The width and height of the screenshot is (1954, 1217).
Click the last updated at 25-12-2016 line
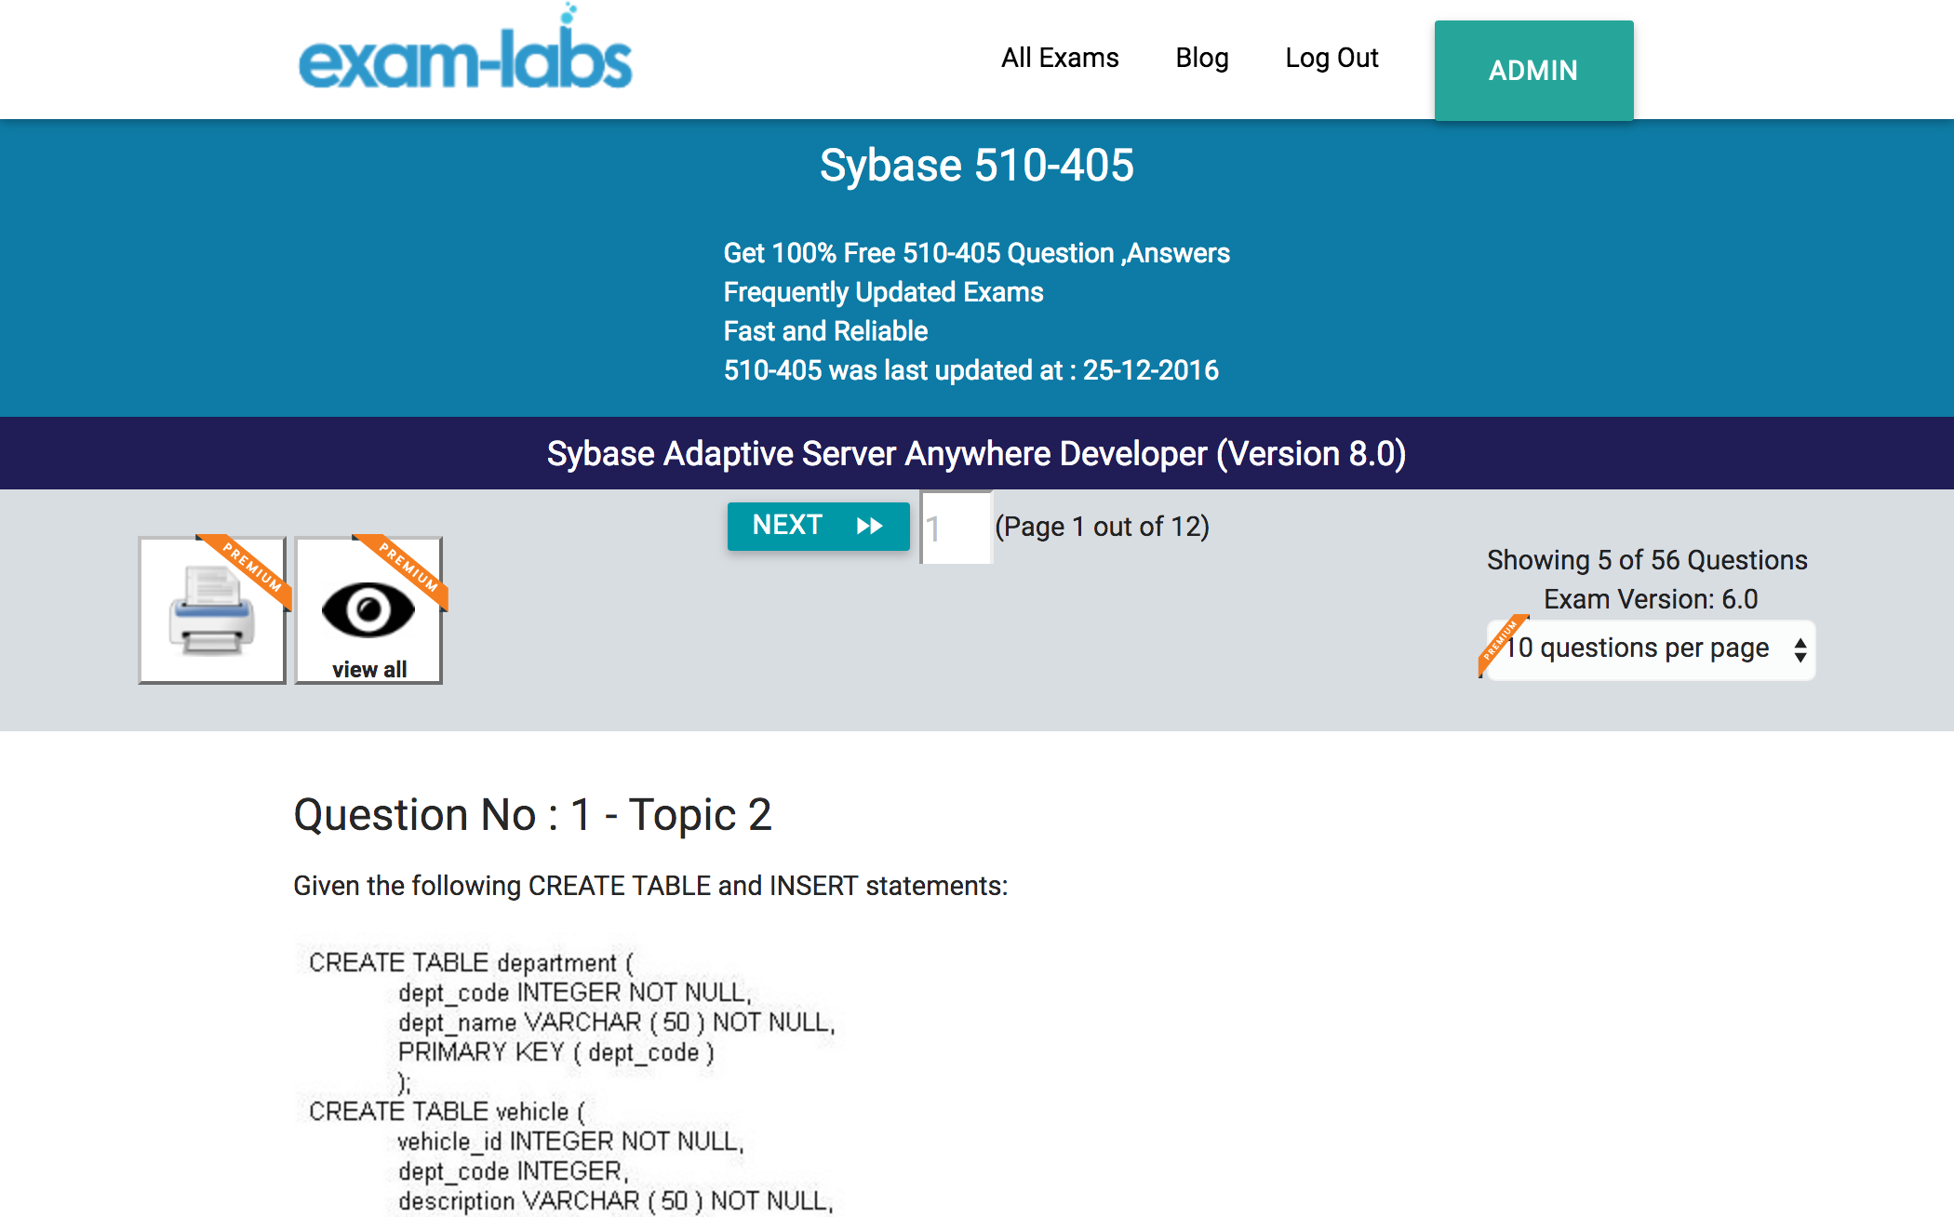[x=971, y=370]
